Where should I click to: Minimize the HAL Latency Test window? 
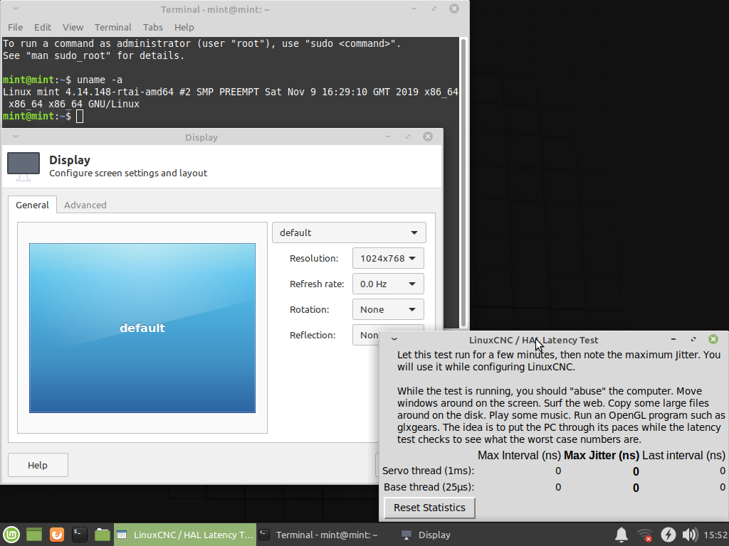[x=673, y=339]
